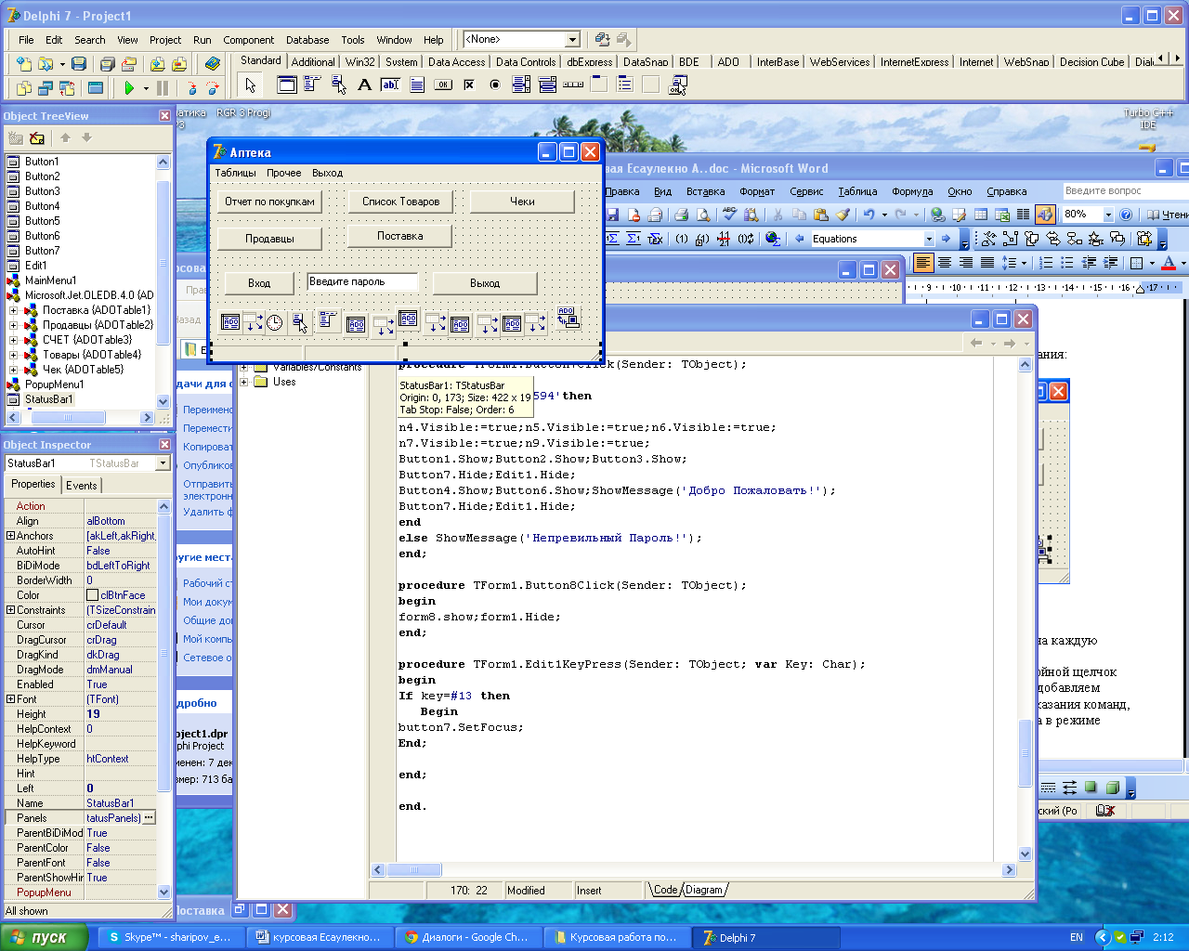
Task: Click the Чеки button on Аптека form
Action: (522, 202)
